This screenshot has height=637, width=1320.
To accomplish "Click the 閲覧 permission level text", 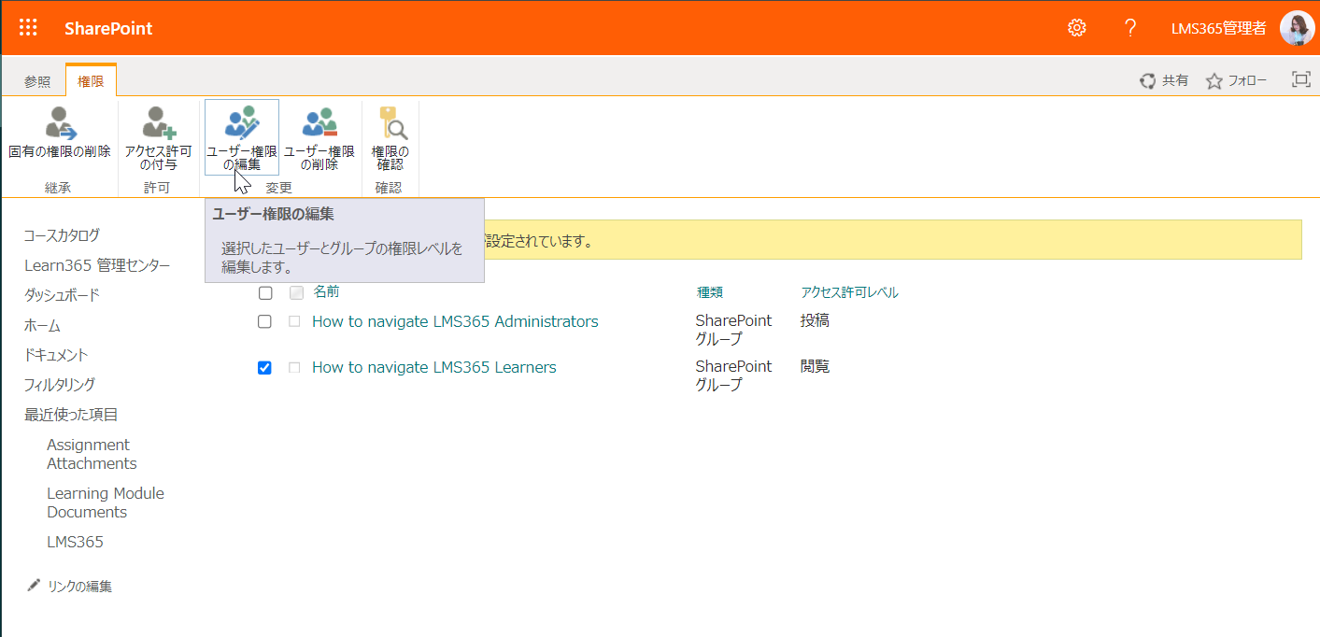I will pos(815,366).
